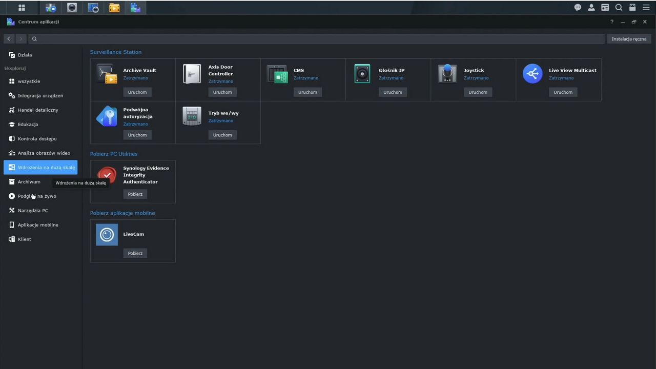656x369 pixels.
Task: Click the Axis Door Controller icon
Action: [x=192, y=74]
